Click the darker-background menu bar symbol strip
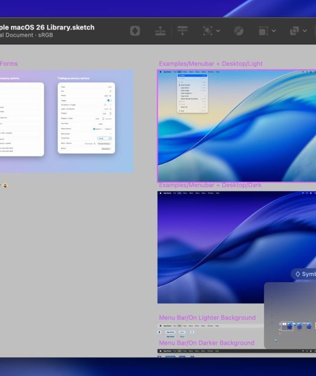 pyautogui.click(x=236, y=351)
